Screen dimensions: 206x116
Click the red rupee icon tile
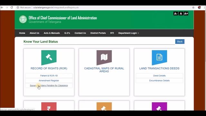click(49, 106)
